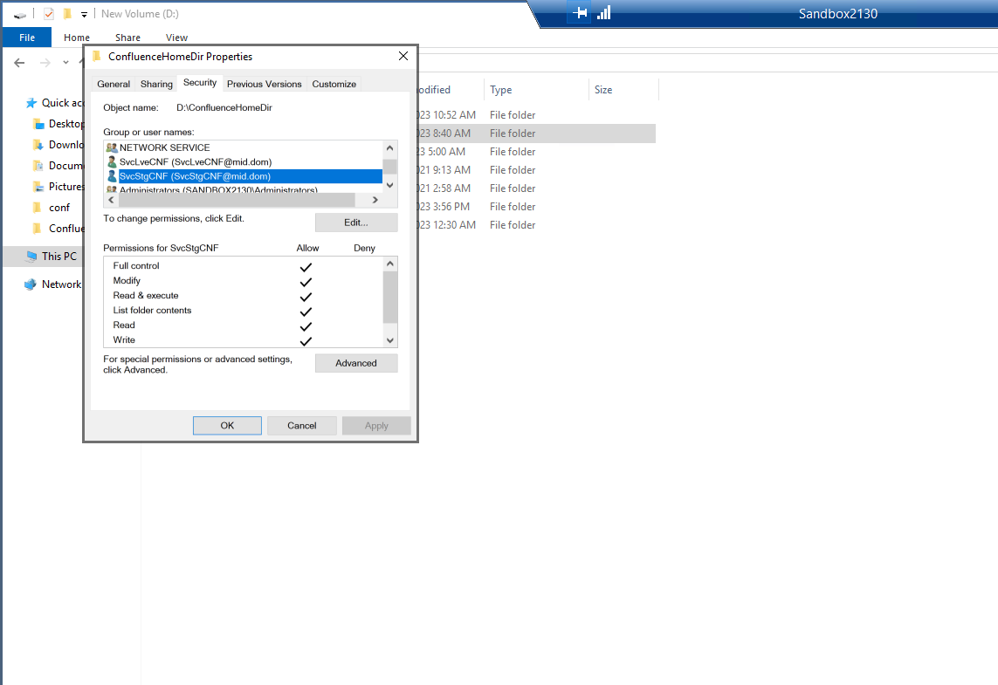Screen dimensions: 998x685
Task: Click the signal strength icon in the connection bar
Action: [x=604, y=13]
